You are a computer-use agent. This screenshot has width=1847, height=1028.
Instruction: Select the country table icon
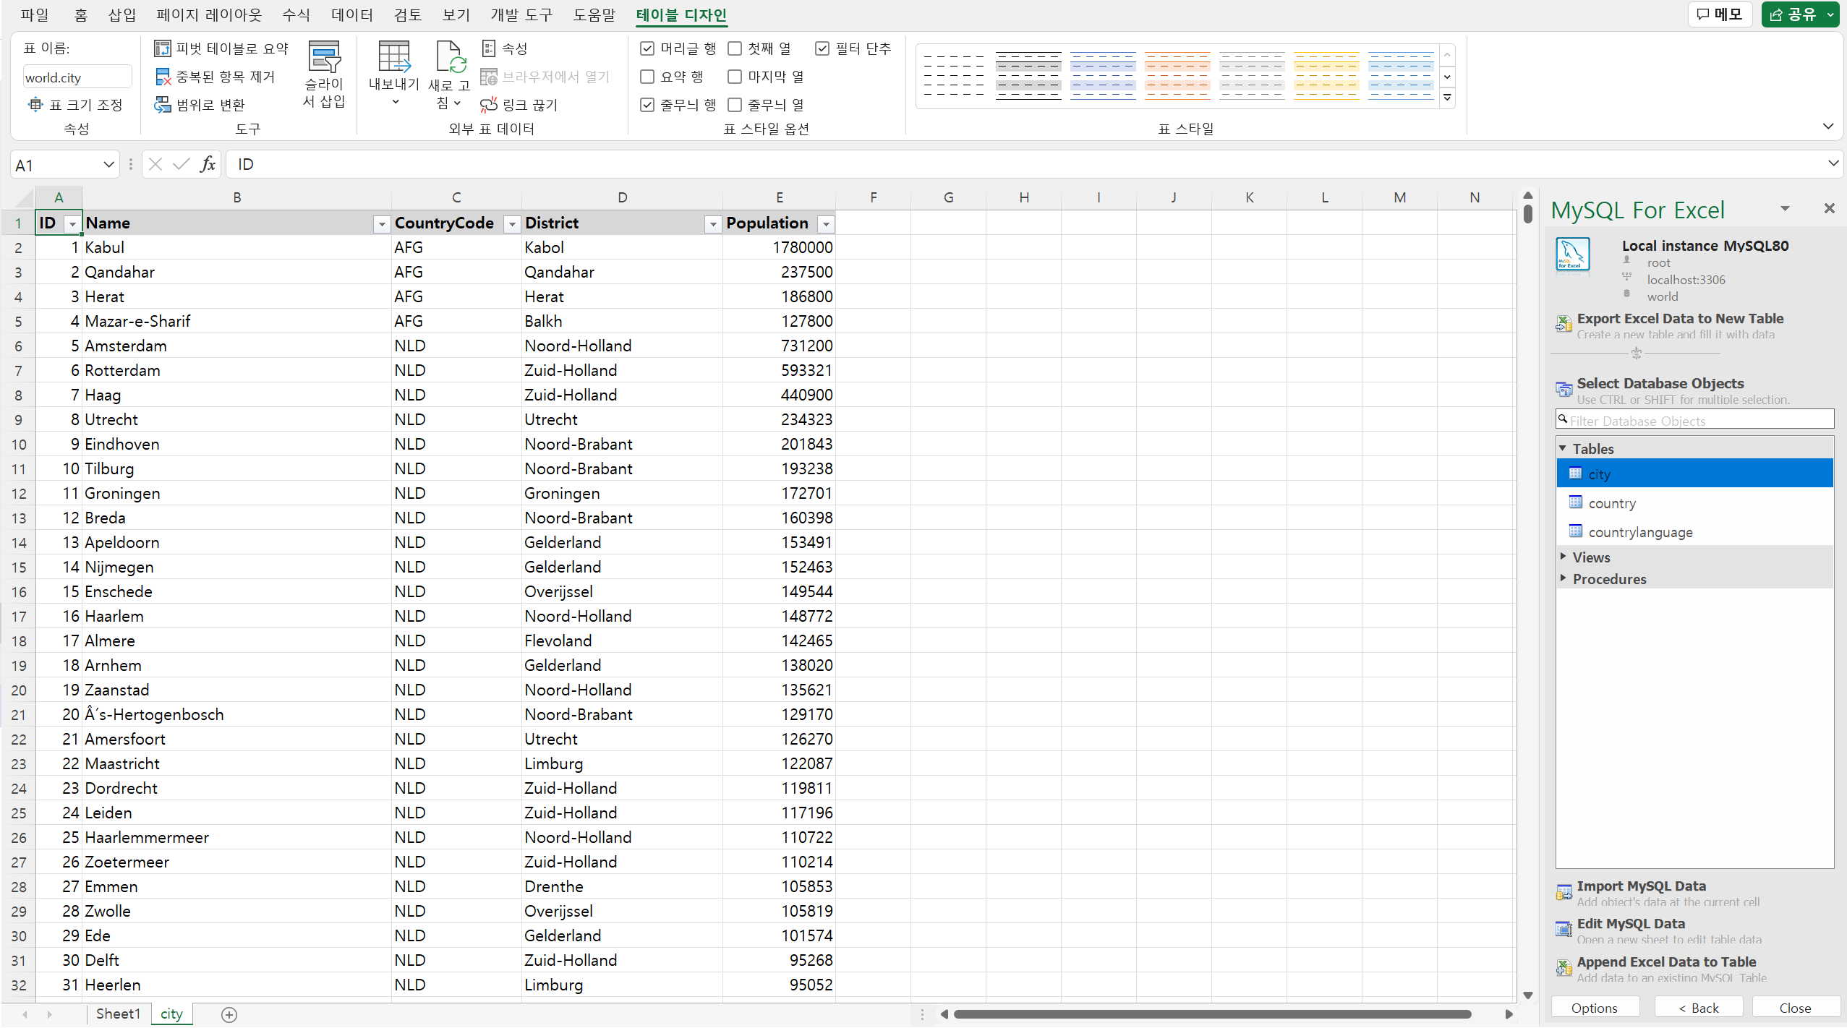click(x=1576, y=502)
